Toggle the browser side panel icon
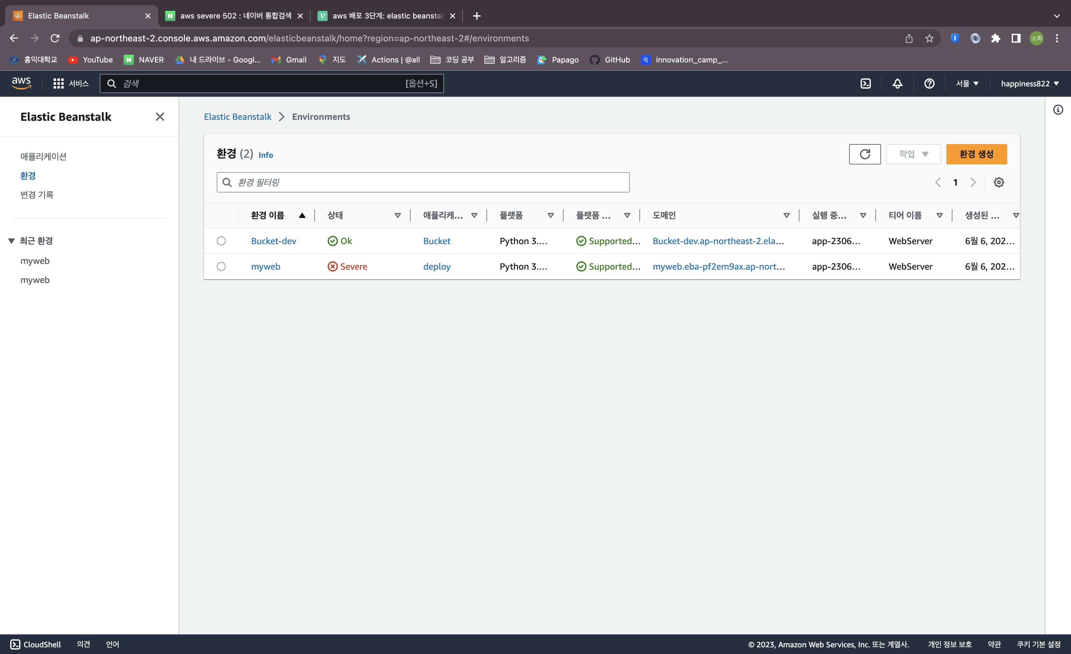The image size is (1071, 654). click(1016, 38)
